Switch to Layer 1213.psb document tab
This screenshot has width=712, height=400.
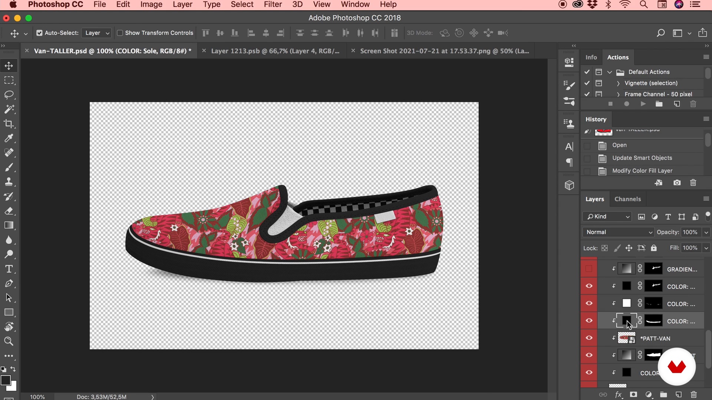pos(275,51)
